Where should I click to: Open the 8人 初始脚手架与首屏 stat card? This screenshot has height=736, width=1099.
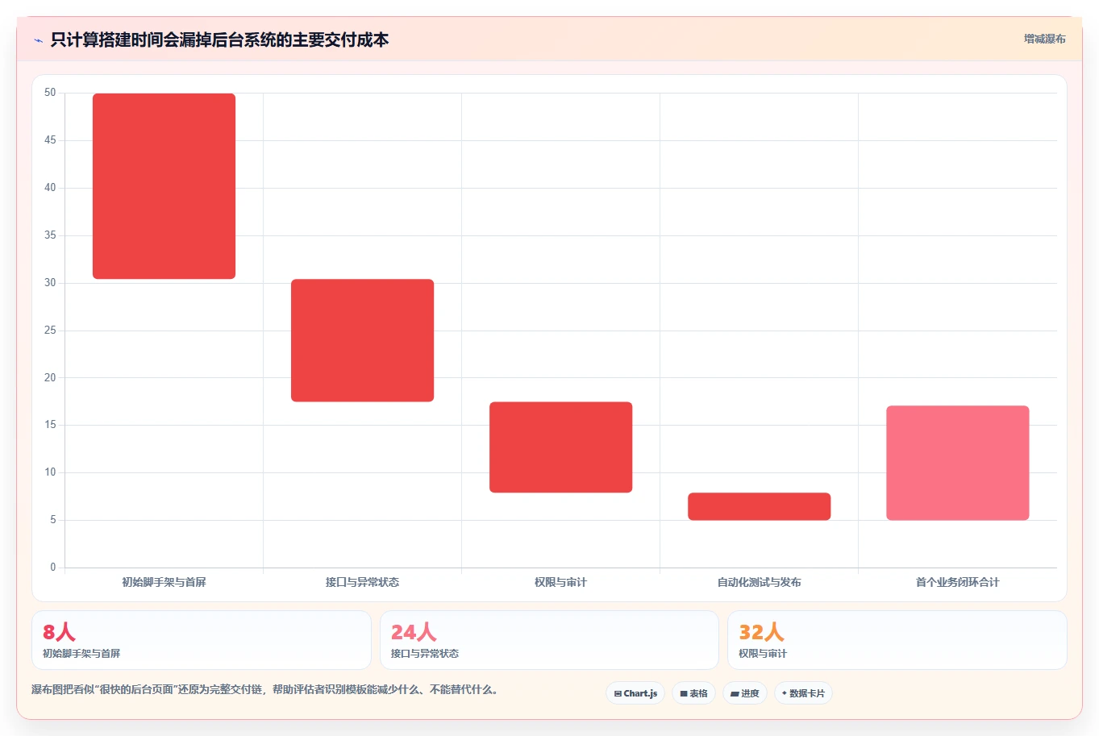click(202, 640)
